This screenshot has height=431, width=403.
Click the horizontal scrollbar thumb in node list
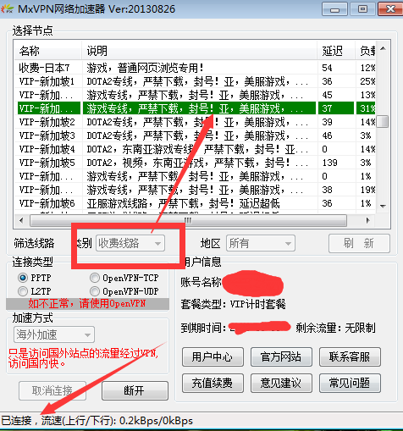point(188,220)
